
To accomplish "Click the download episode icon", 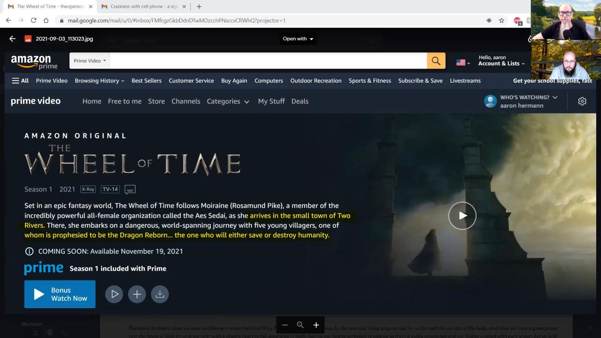I will pyautogui.click(x=160, y=294).
